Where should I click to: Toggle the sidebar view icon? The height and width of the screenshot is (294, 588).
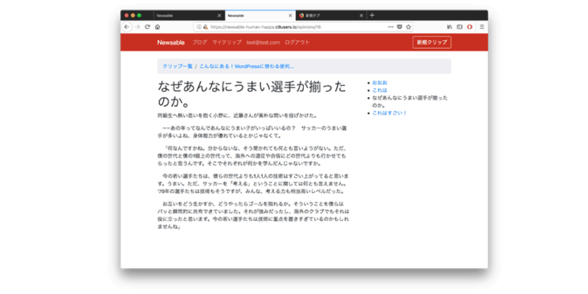click(x=460, y=27)
